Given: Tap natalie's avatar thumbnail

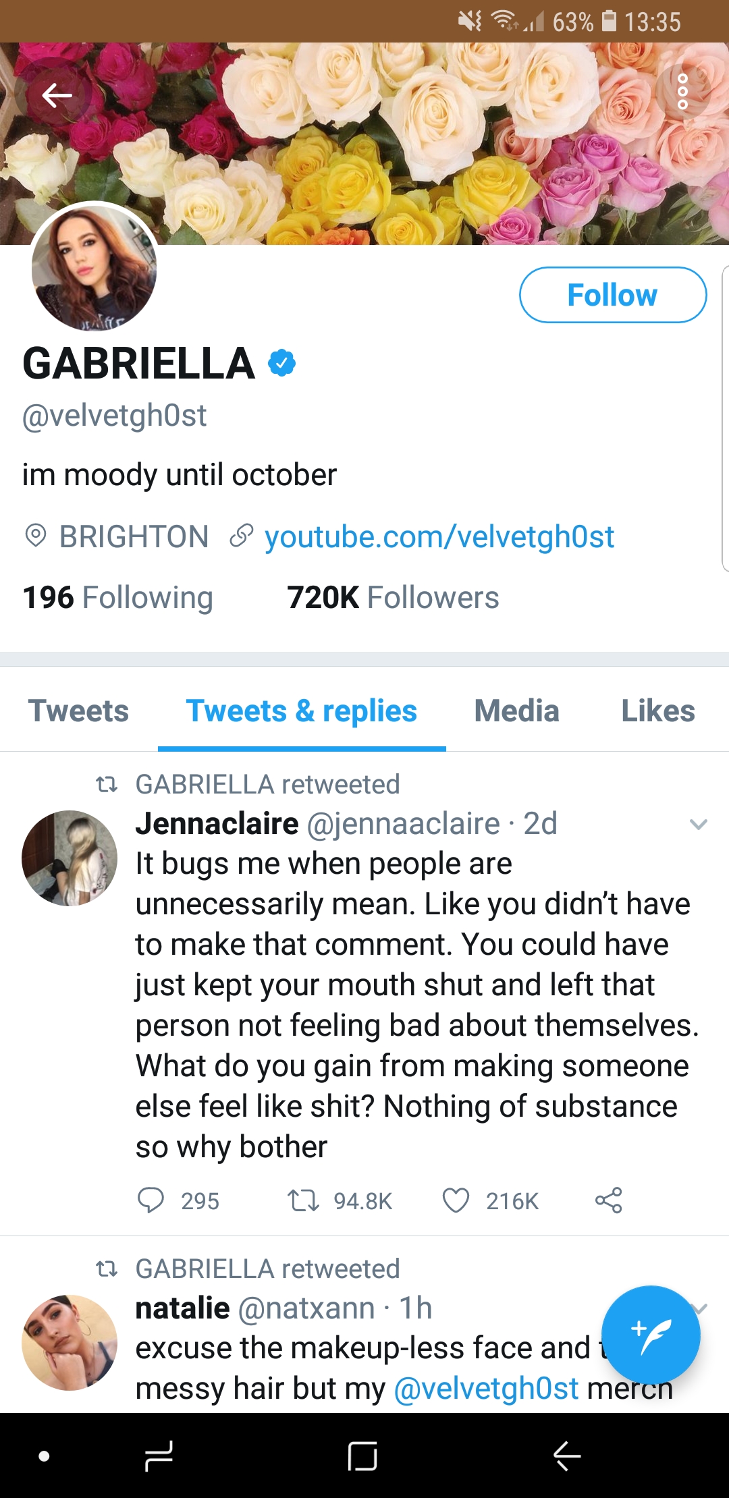Looking at the screenshot, I should (x=70, y=1342).
